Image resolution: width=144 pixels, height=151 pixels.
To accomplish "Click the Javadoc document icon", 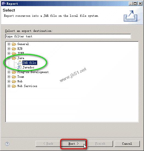I will point(20,67).
